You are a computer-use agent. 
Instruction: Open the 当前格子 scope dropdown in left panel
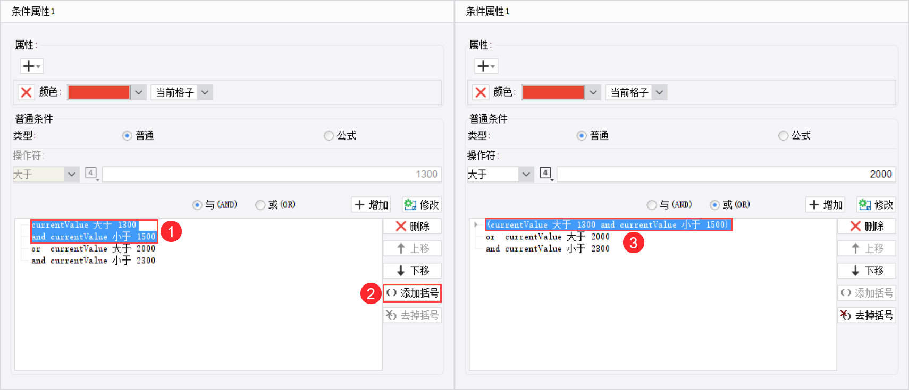pyautogui.click(x=182, y=92)
